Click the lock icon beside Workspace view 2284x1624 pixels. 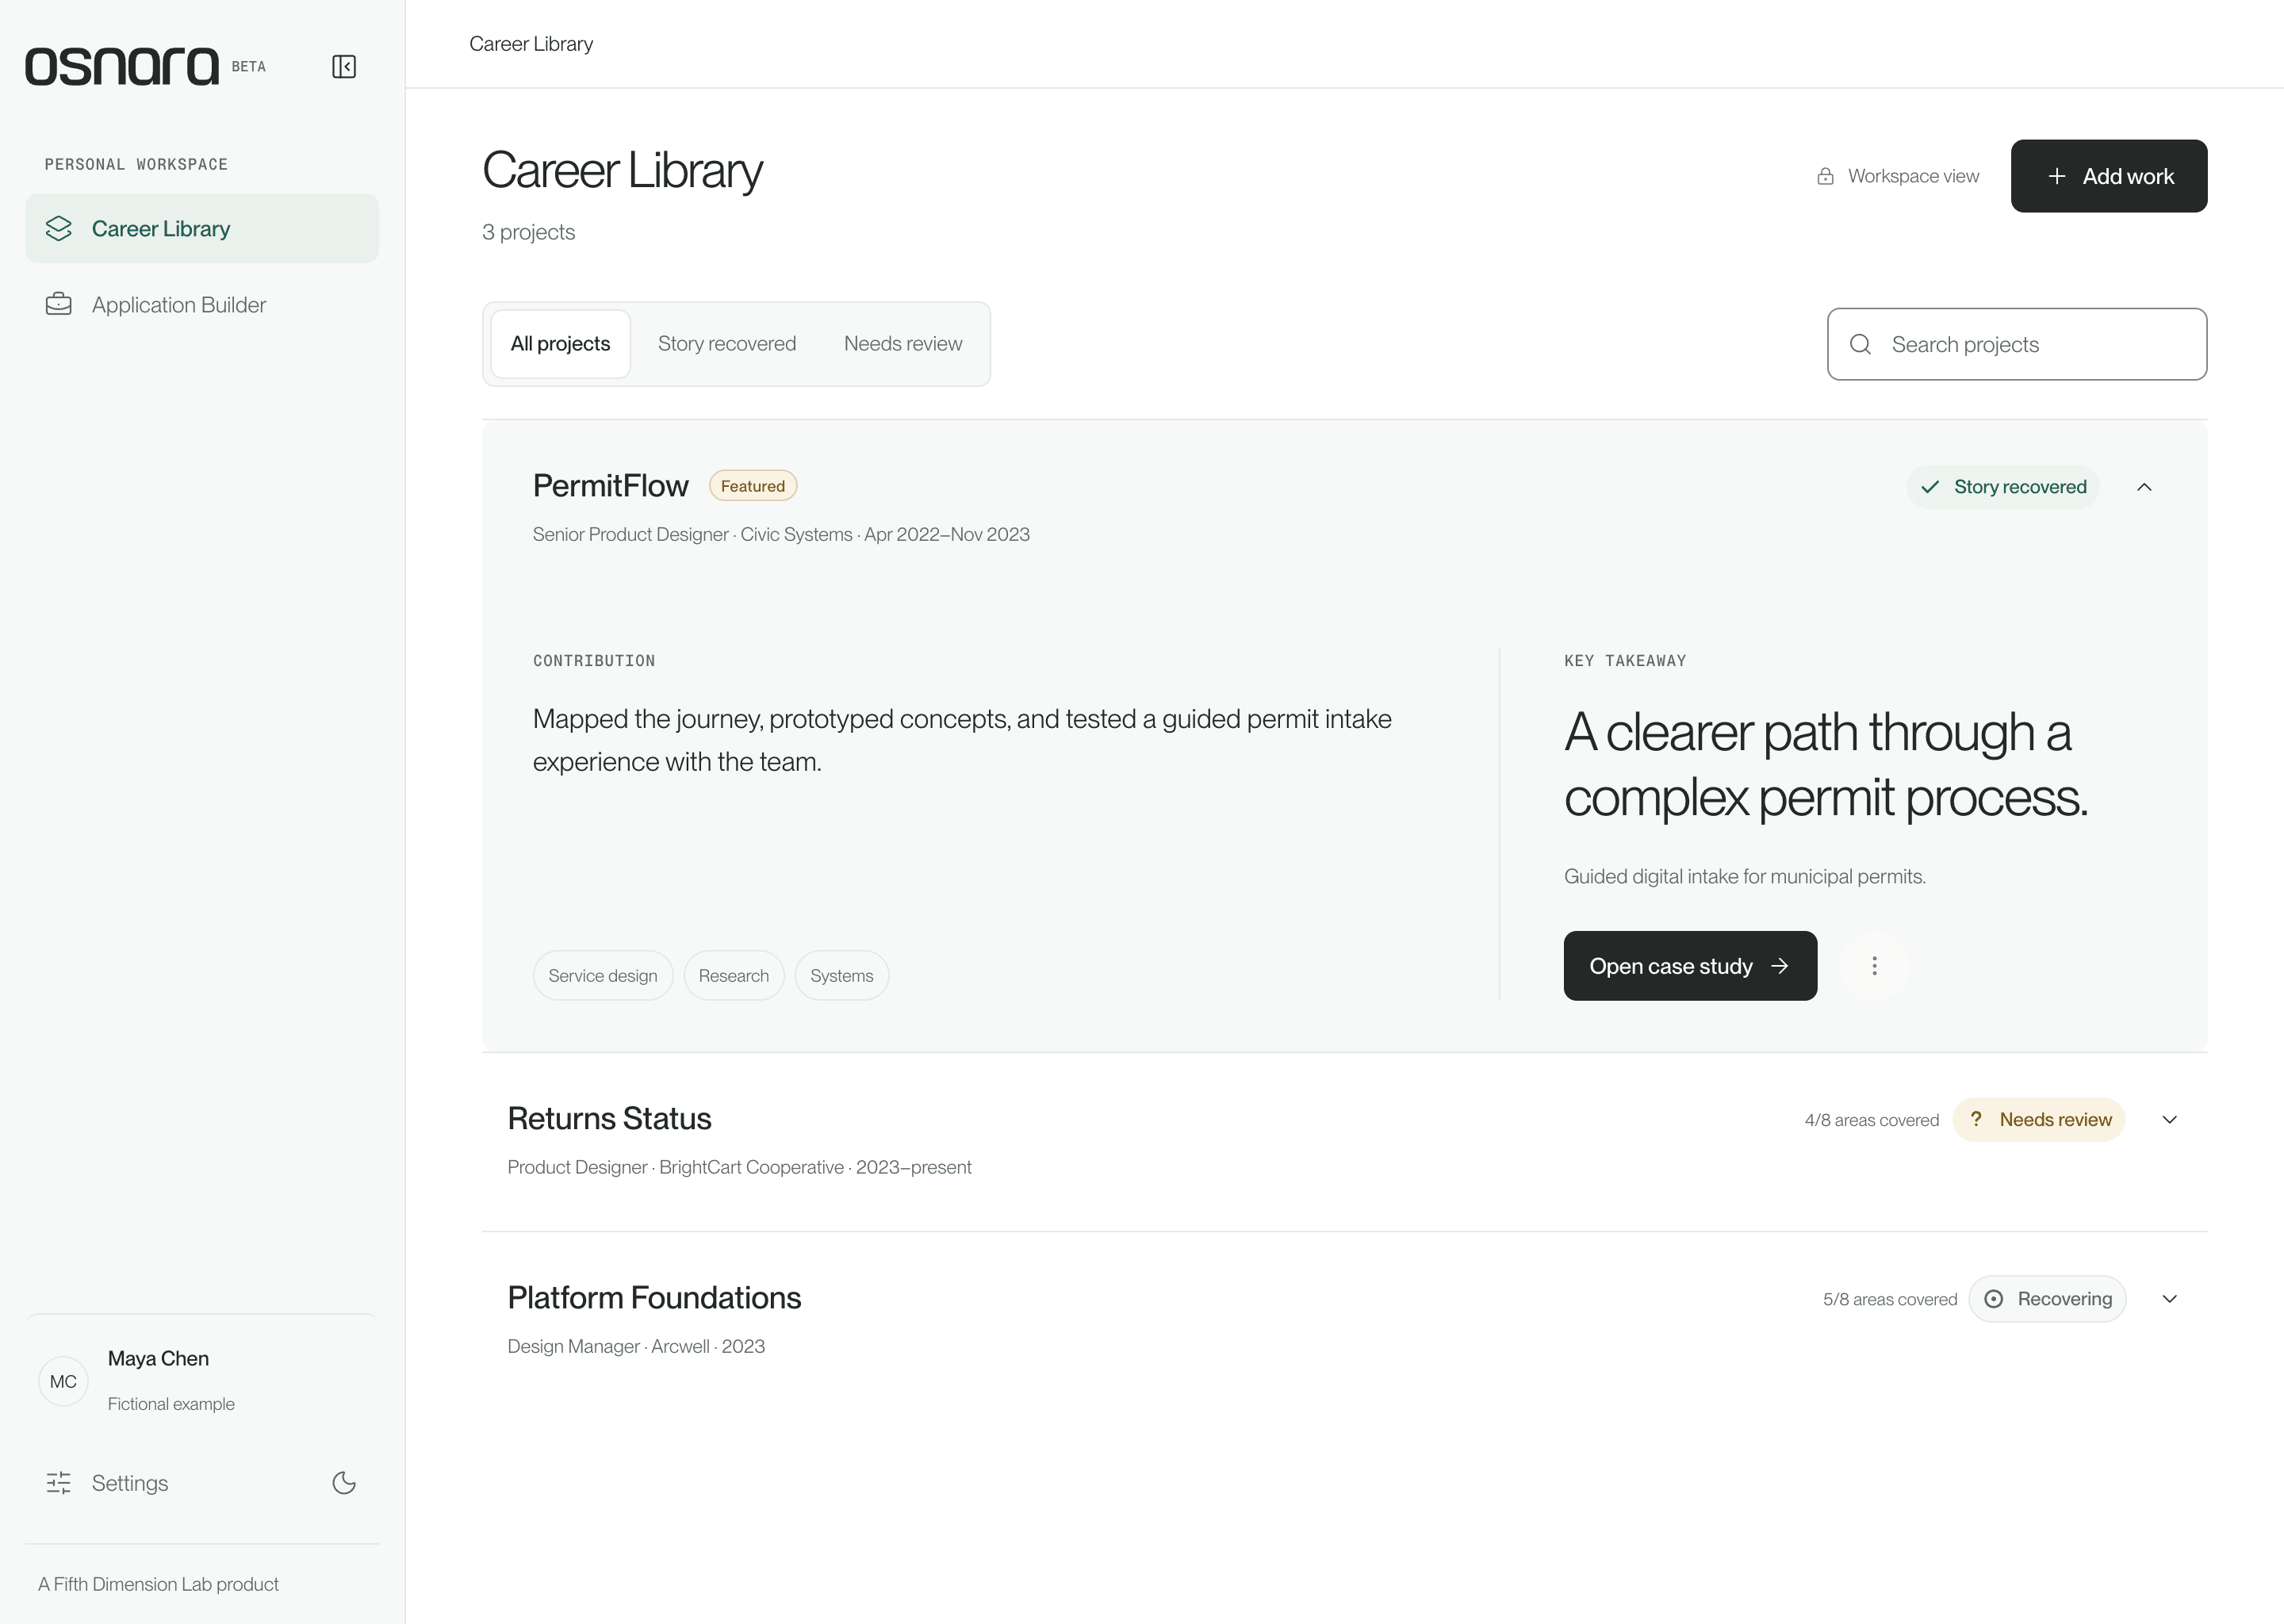[x=1825, y=176]
